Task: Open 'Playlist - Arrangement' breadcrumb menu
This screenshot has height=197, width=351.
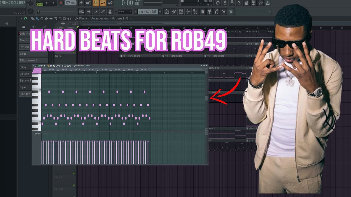Action: (94, 19)
